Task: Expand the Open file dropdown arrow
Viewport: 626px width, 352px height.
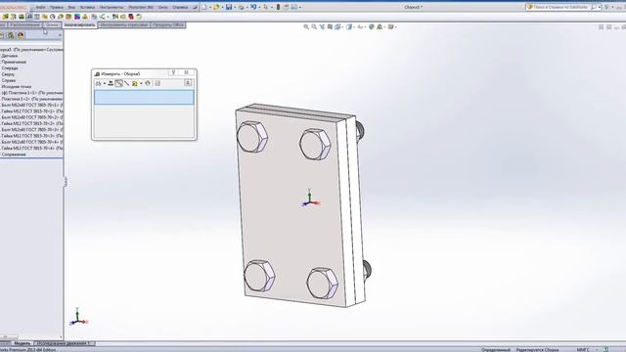Action: tap(222, 7)
